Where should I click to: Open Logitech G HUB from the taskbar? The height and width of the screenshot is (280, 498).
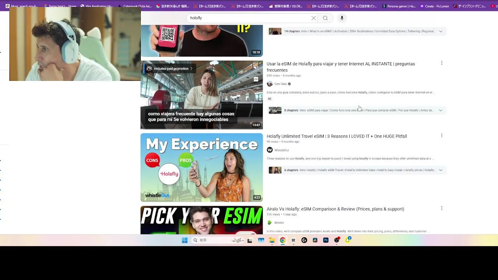tap(304, 240)
